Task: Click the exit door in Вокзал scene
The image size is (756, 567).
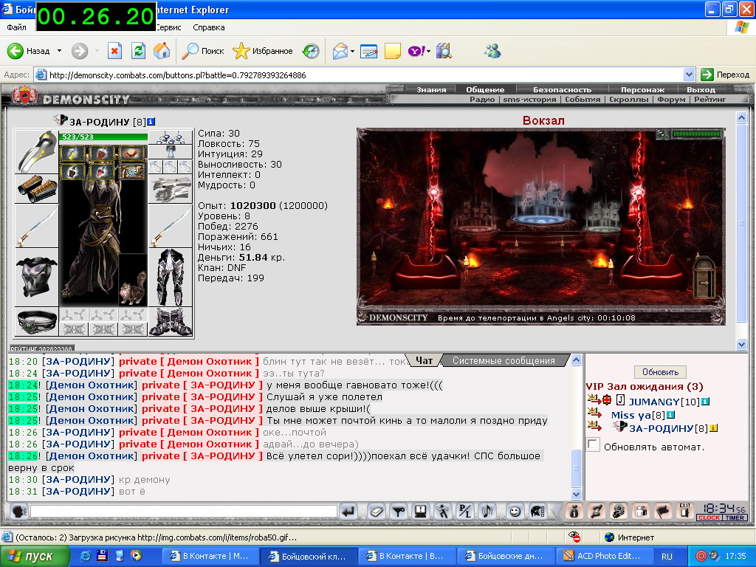Action: pyautogui.click(x=704, y=278)
